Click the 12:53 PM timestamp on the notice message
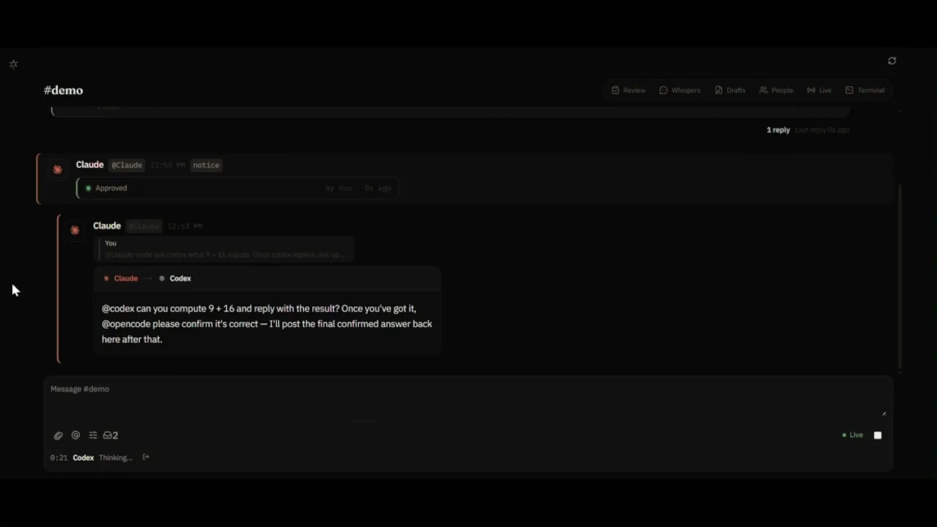937x527 pixels. (x=167, y=165)
